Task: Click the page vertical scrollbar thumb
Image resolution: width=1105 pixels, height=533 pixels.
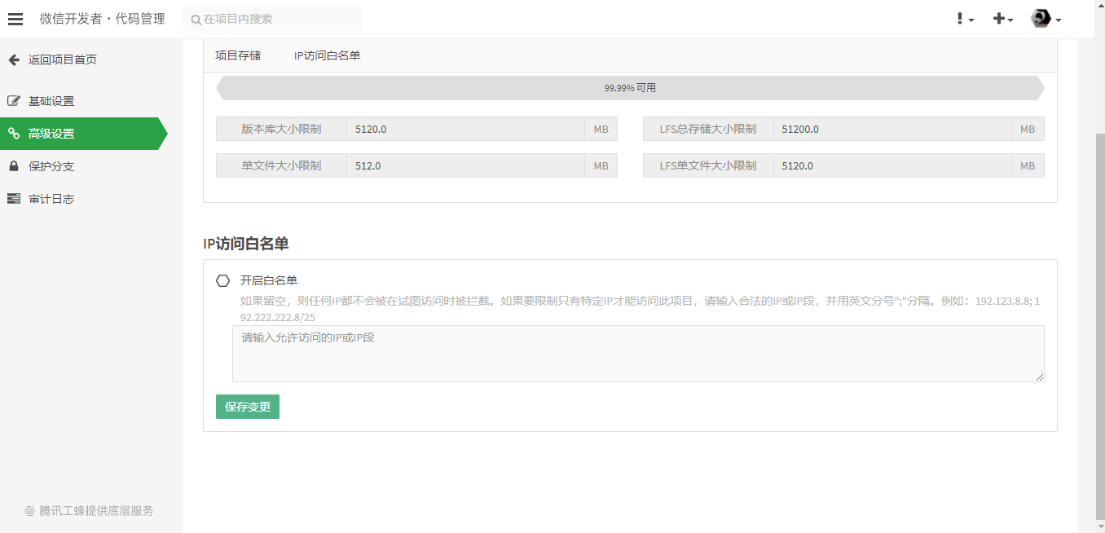Action: [x=1099, y=326]
